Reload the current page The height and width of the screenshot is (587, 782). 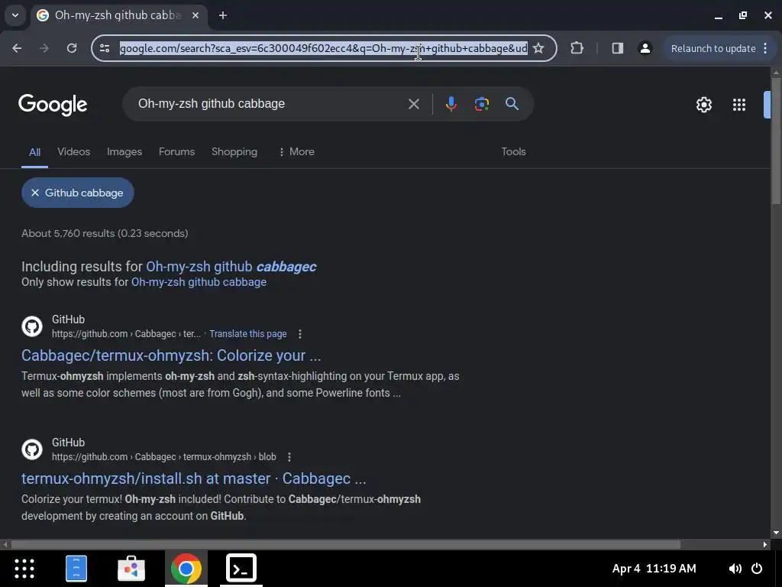click(x=72, y=48)
